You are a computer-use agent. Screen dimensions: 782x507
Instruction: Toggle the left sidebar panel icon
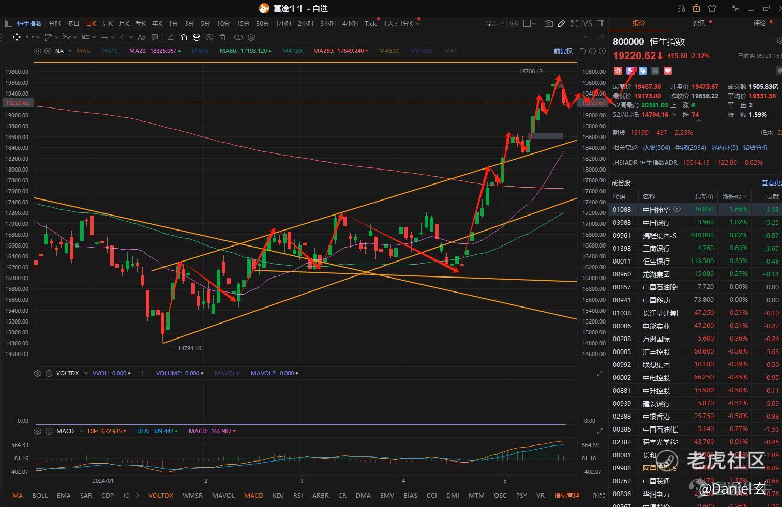[x=8, y=23]
